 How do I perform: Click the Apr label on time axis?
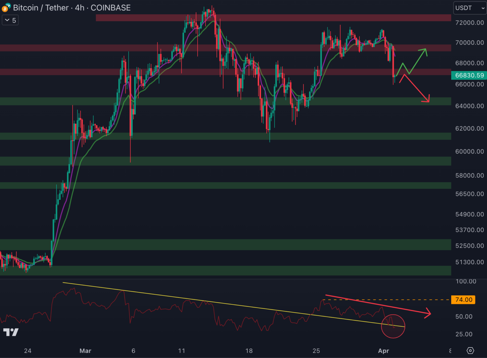(x=383, y=351)
